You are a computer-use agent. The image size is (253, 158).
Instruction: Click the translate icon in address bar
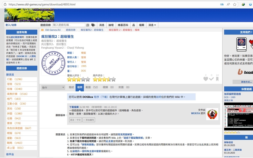click(222, 4)
